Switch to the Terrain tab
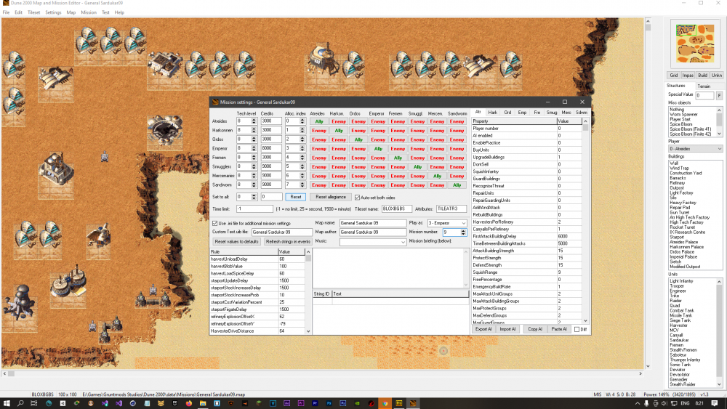Image resolution: width=727 pixels, height=409 pixels. (x=704, y=86)
